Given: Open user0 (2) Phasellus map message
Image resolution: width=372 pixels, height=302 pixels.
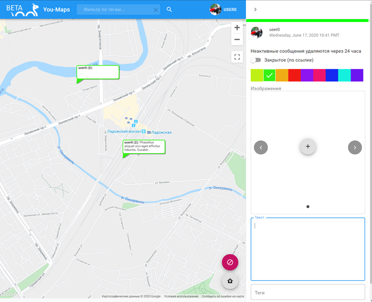Looking at the screenshot, I should 144,147.
